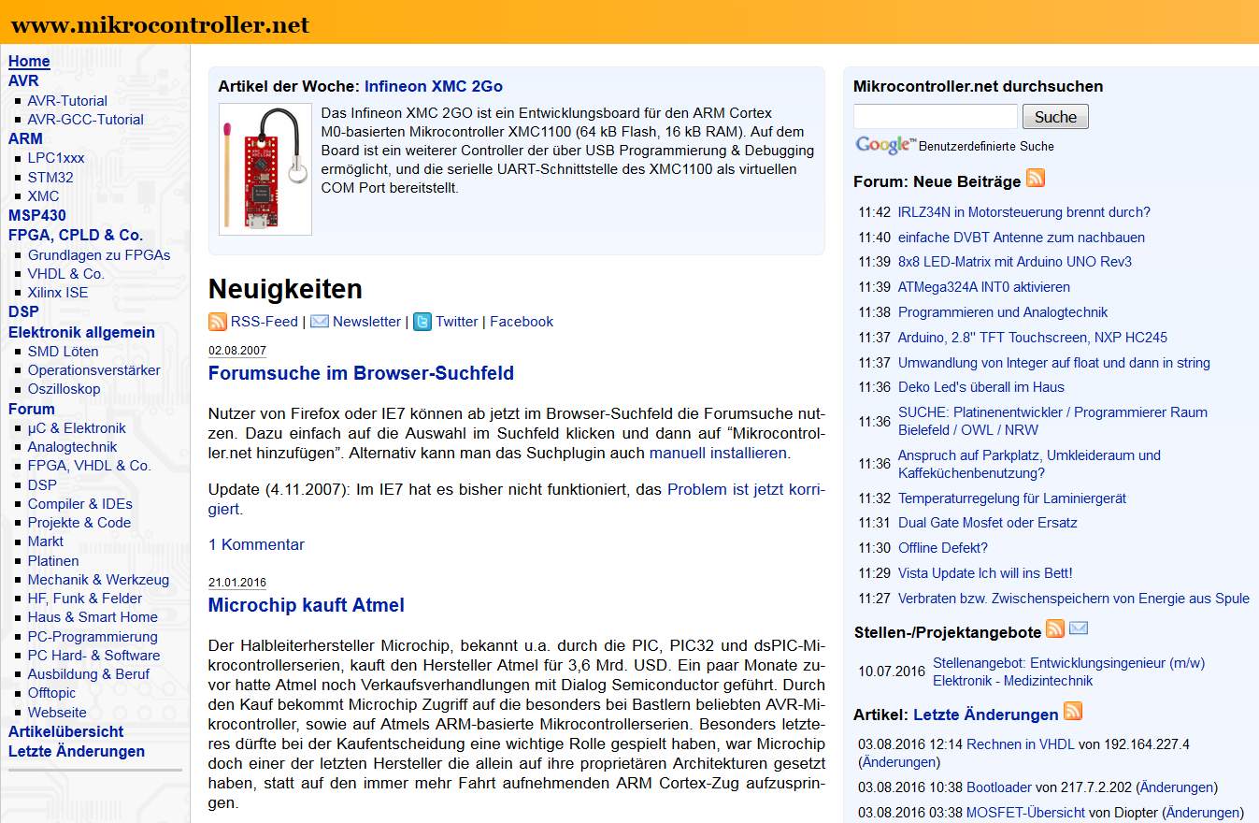Image resolution: width=1259 pixels, height=823 pixels.
Task: Open Dual Gate Mosfet oder Ersatz post
Action: click(x=988, y=523)
